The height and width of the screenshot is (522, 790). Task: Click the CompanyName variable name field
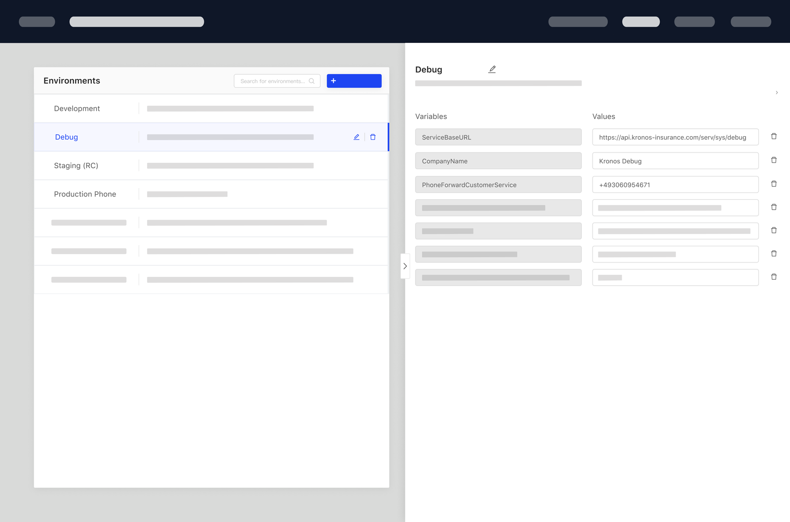[x=498, y=161]
